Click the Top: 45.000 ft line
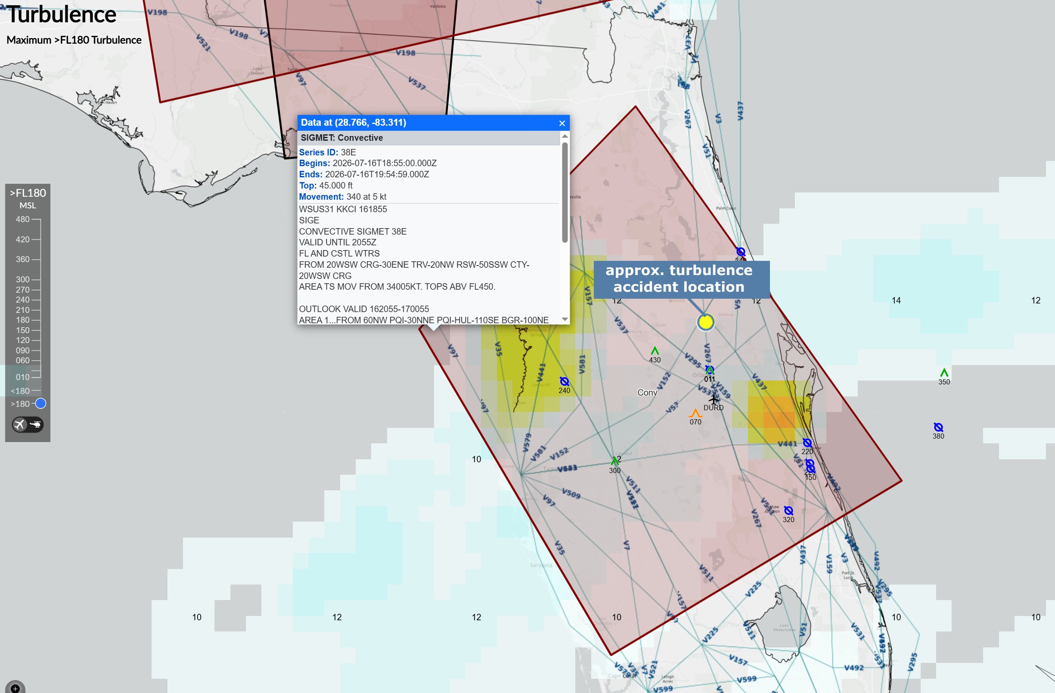 click(326, 185)
